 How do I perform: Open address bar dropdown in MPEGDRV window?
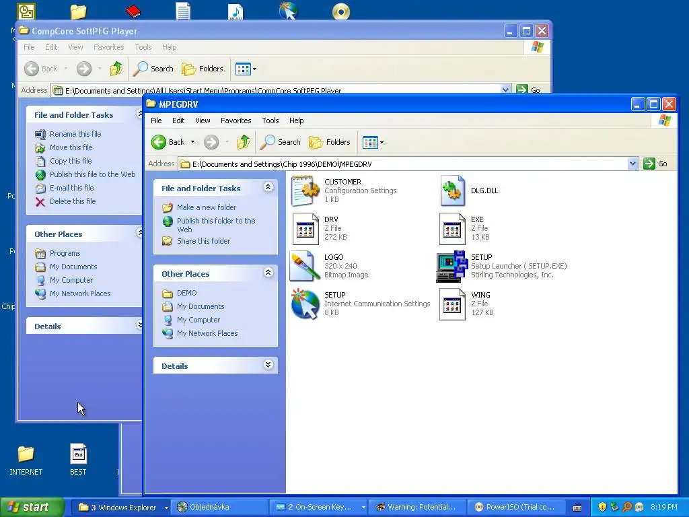(632, 164)
